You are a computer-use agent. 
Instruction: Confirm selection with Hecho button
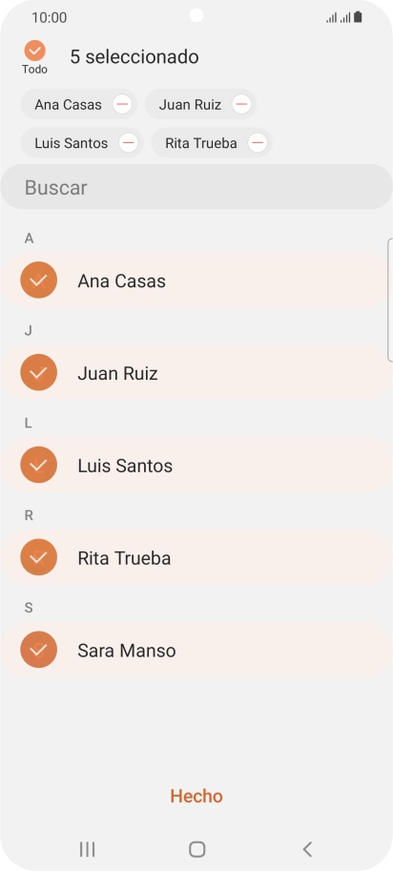coord(196,796)
